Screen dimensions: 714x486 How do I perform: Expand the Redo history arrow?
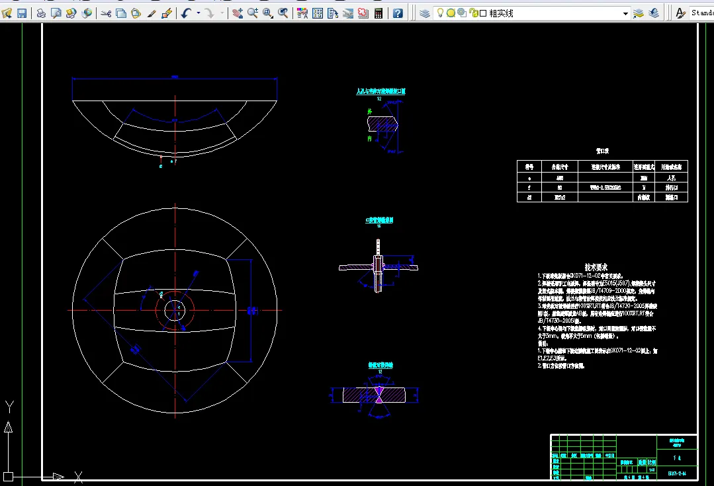tap(222, 13)
